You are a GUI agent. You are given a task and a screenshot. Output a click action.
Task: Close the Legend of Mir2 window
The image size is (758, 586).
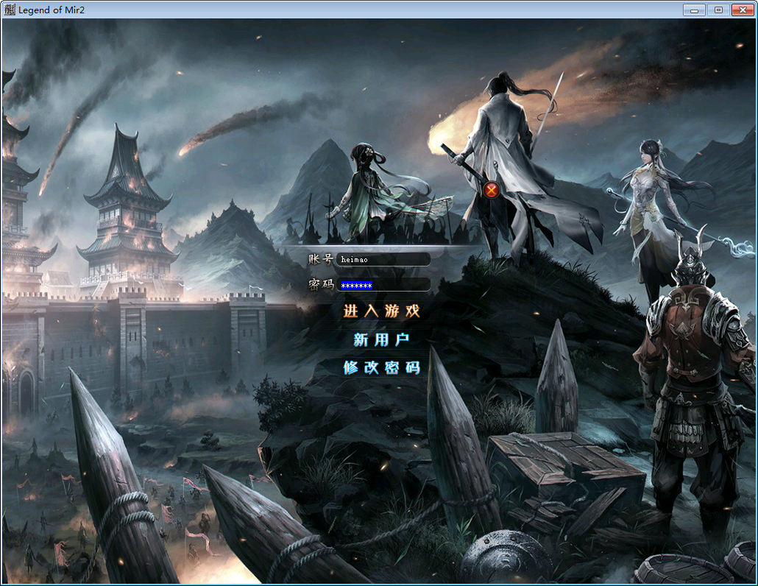(742, 10)
